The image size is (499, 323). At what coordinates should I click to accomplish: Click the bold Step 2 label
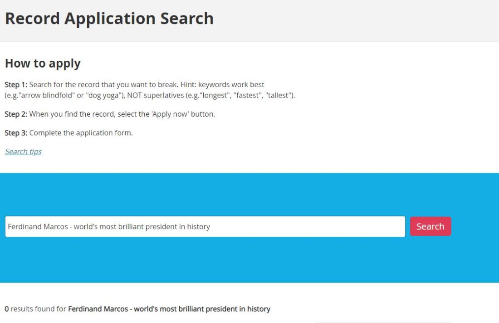pyautogui.click(x=16, y=114)
